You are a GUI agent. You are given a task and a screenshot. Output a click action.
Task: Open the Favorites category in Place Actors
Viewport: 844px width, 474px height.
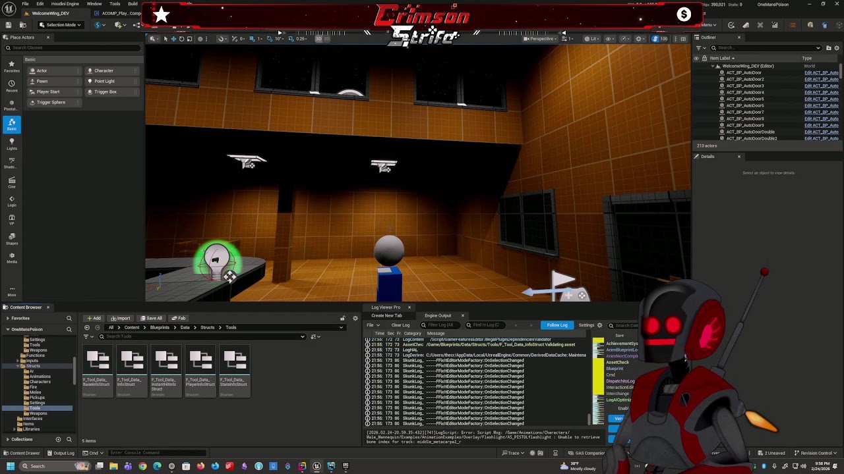11,66
